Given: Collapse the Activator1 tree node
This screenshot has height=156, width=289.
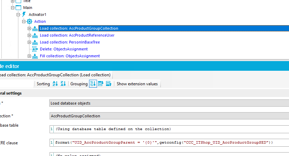Looking at the screenshot, I should 18,14.
